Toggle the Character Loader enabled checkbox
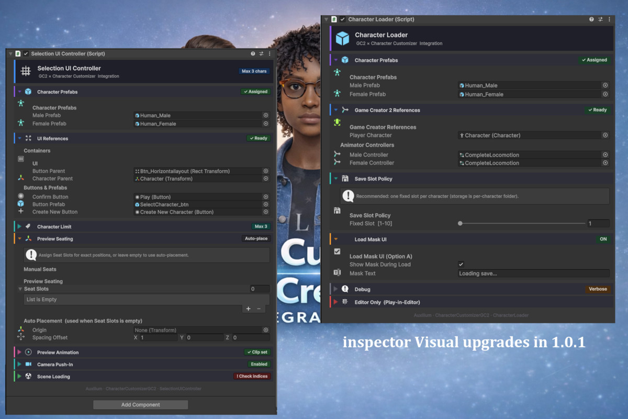628x419 pixels. click(x=342, y=19)
